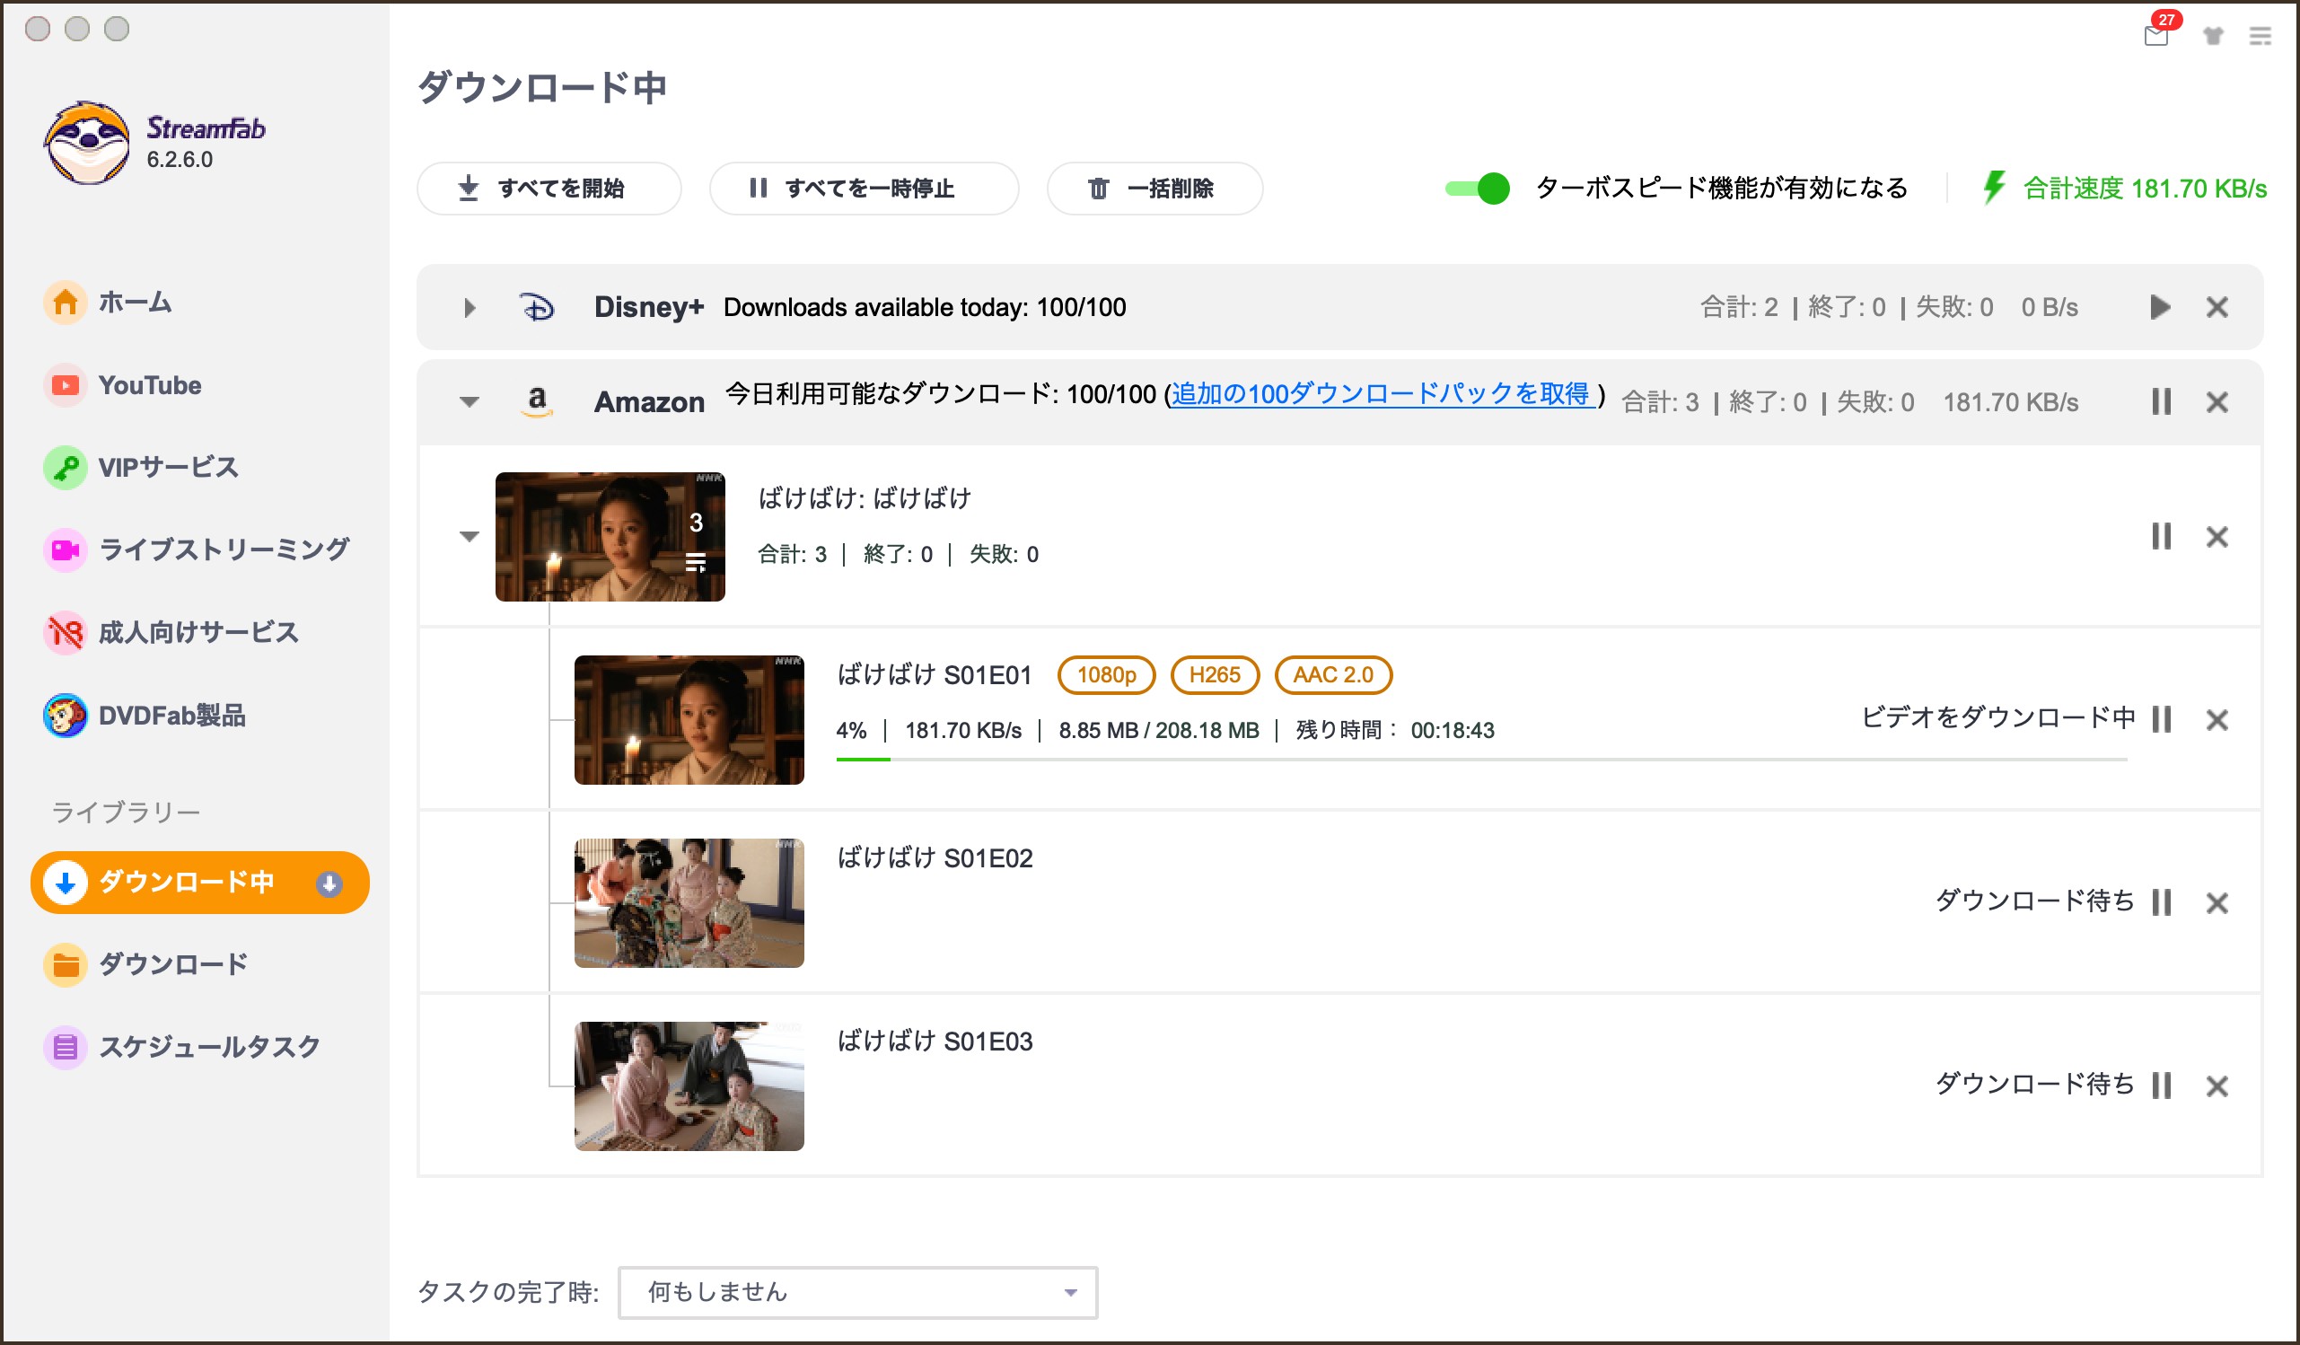Open the mail notifications icon with badge
The height and width of the screenshot is (1345, 2300).
point(2157,35)
